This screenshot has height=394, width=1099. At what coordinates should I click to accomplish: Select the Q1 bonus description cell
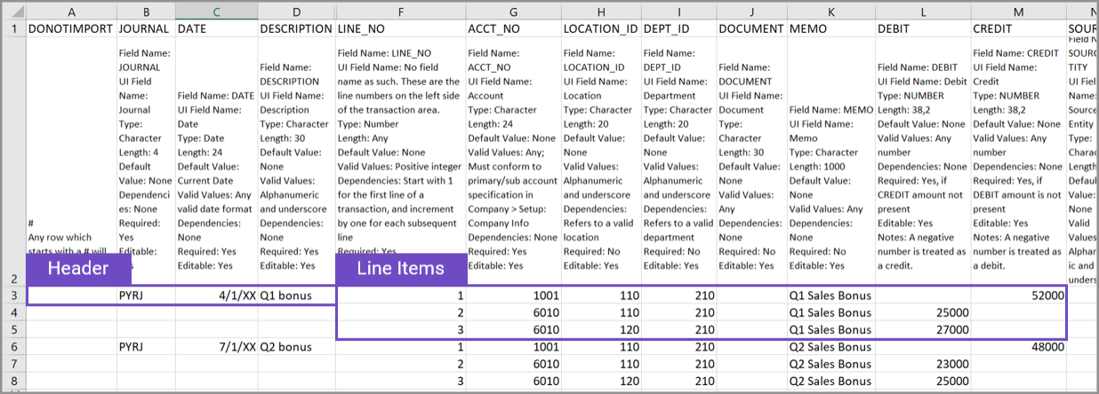(x=296, y=295)
